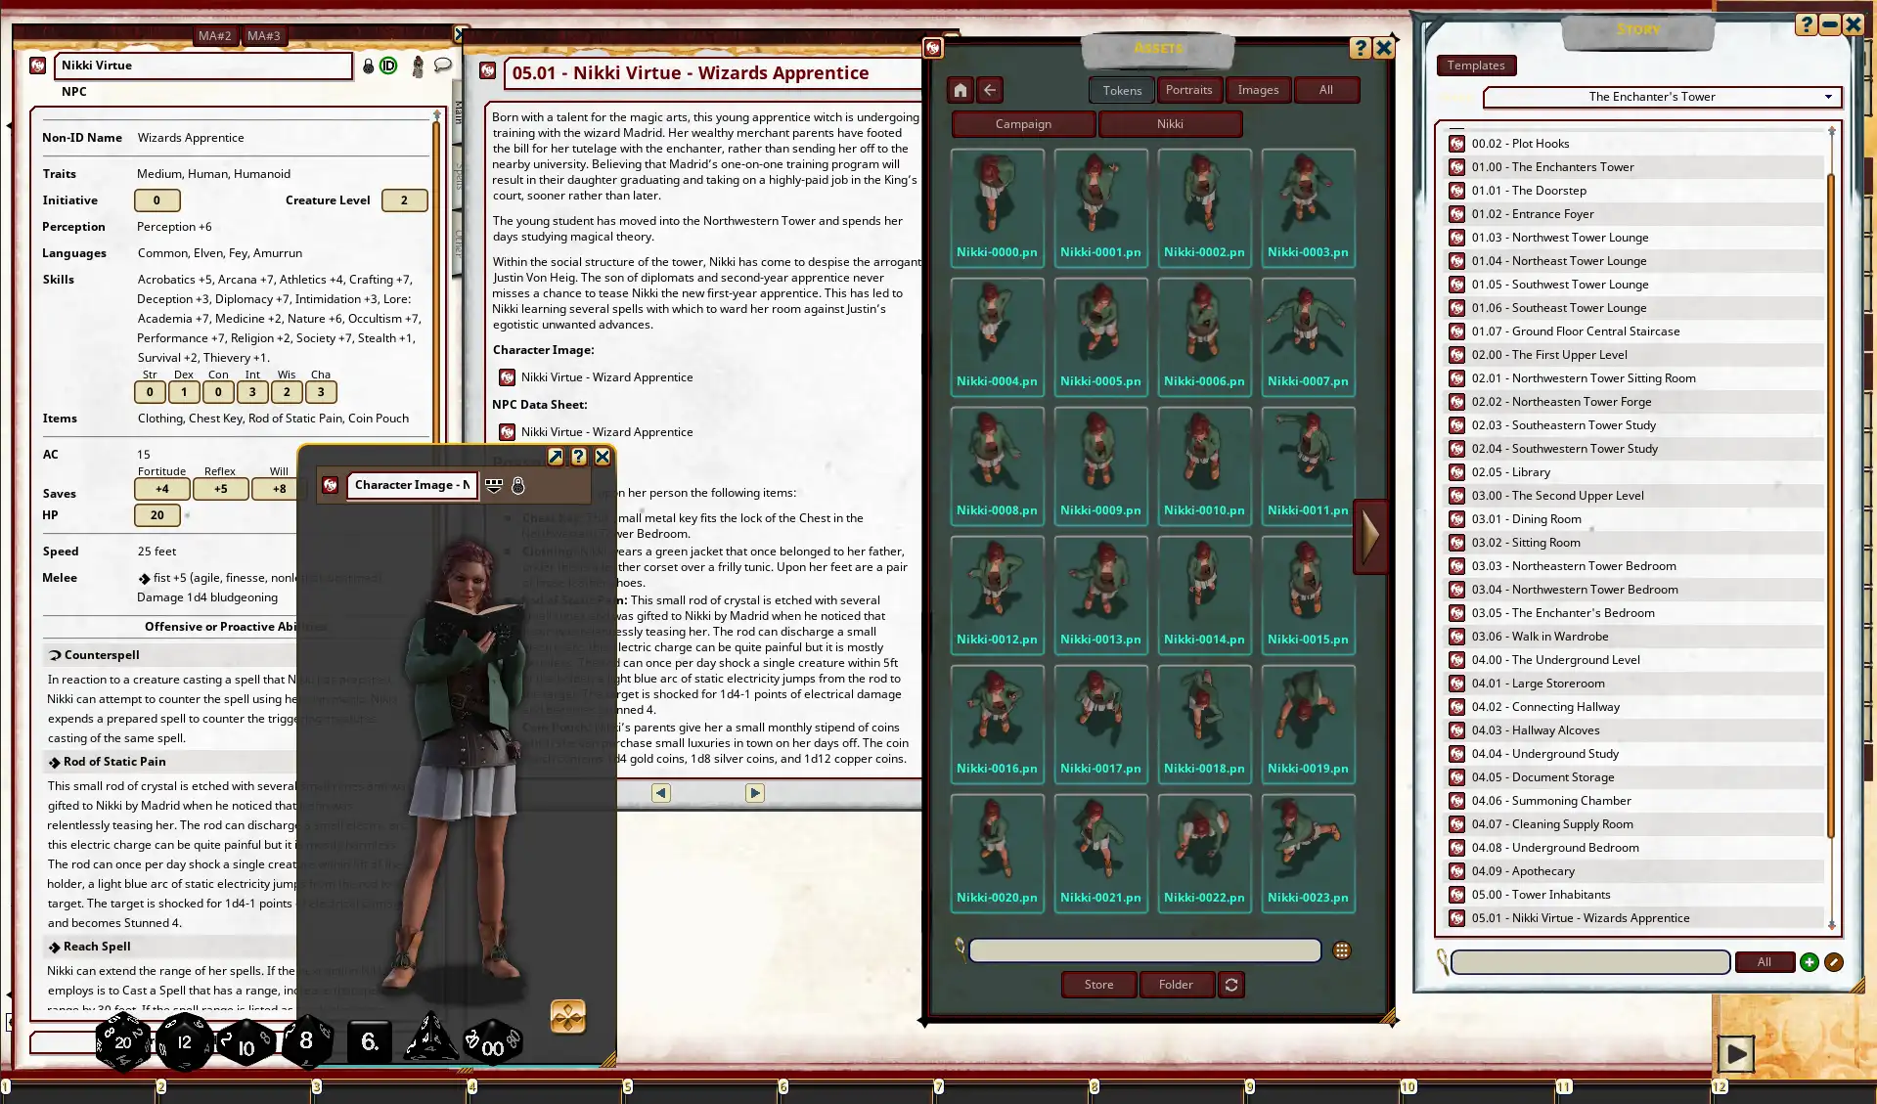
Task: Select the Nikki-0005 token thumbnail
Action: click(1100, 336)
